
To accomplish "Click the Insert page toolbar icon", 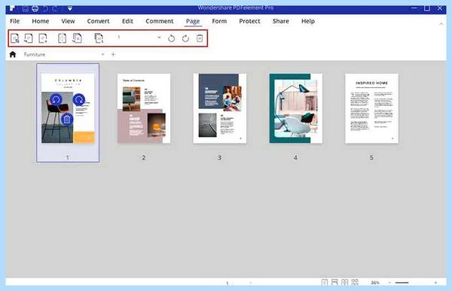I will 29,38.
